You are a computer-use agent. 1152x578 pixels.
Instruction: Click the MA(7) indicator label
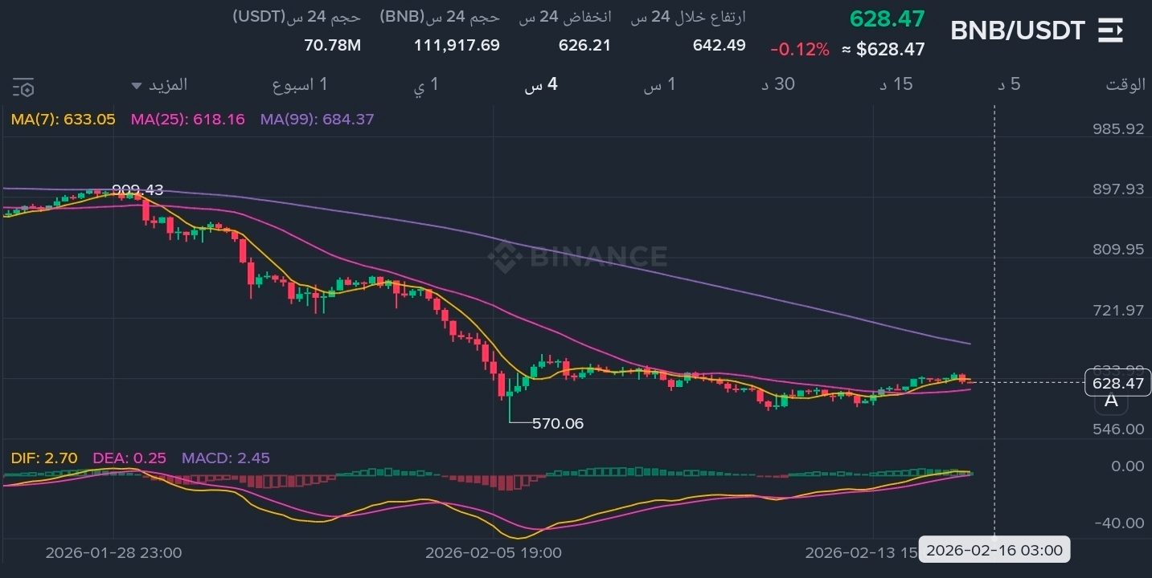[x=63, y=120]
